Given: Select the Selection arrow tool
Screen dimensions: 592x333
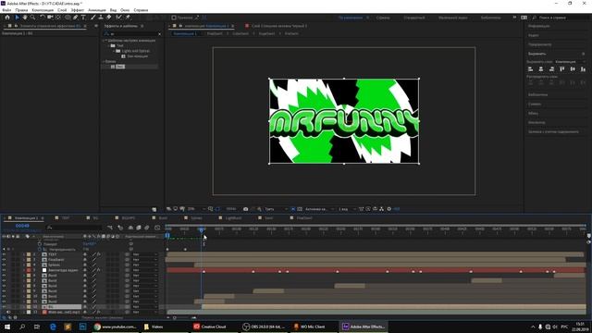Looking at the screenshot, I should (17, 18).
